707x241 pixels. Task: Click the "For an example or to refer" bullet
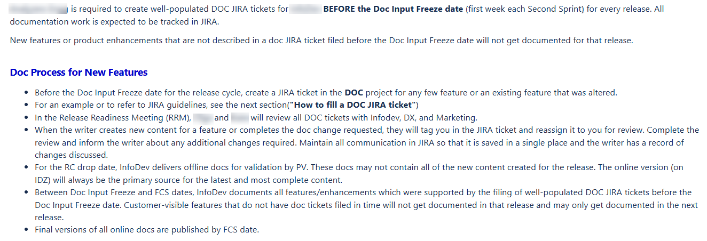click(227, 105)
